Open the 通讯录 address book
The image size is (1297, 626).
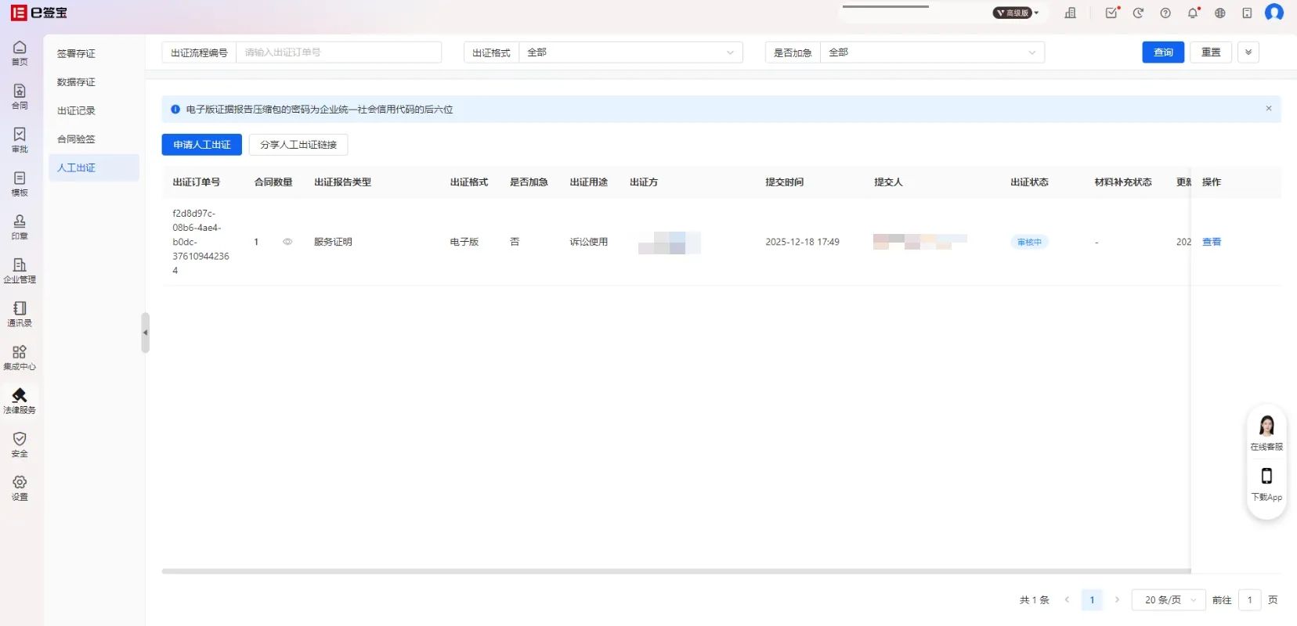[20, 314]
